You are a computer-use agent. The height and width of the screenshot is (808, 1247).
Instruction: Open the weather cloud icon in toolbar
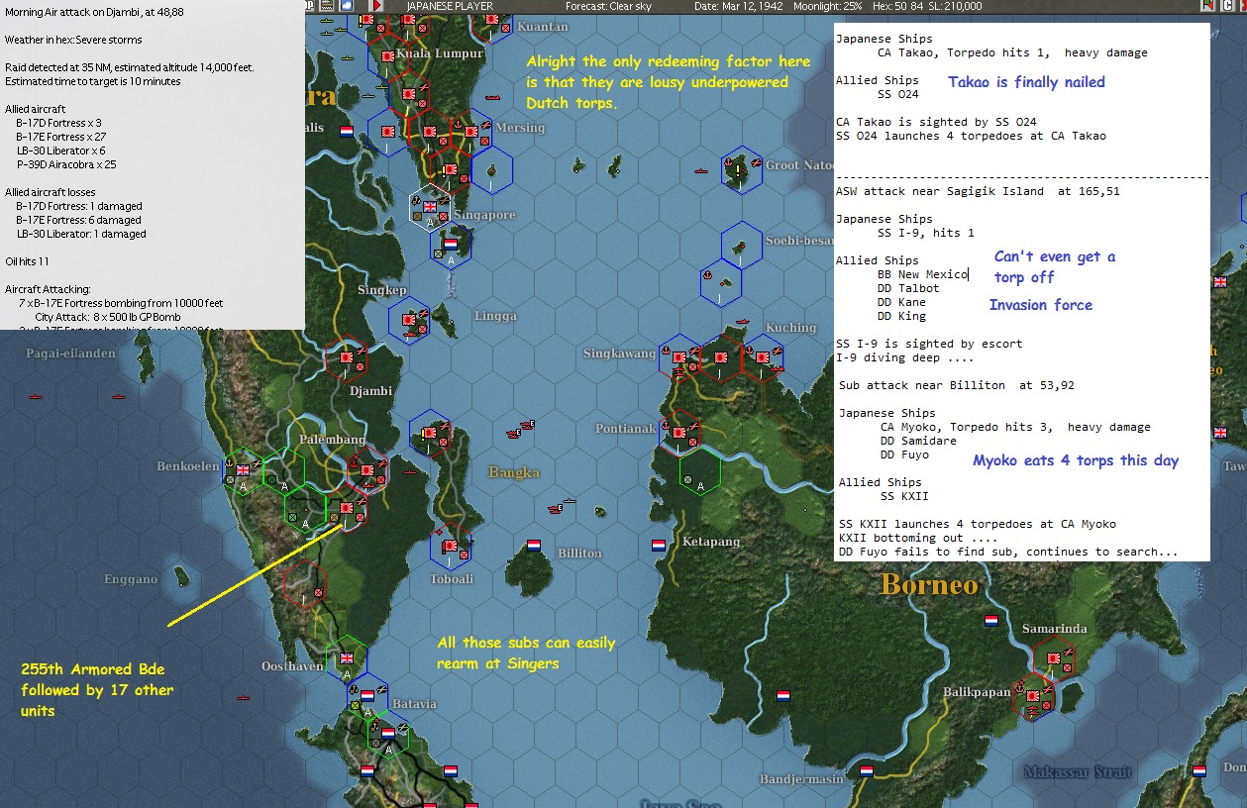coord(347,6)
